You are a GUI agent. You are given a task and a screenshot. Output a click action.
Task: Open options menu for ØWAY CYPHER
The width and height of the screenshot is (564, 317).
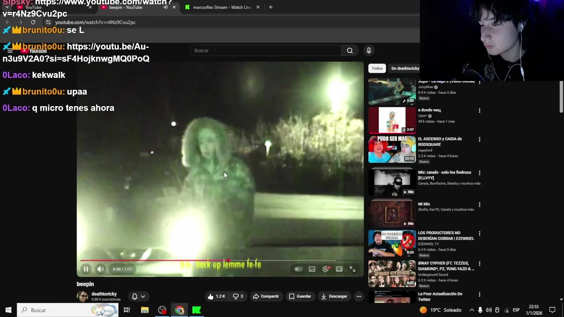click(x=479, y=264)
